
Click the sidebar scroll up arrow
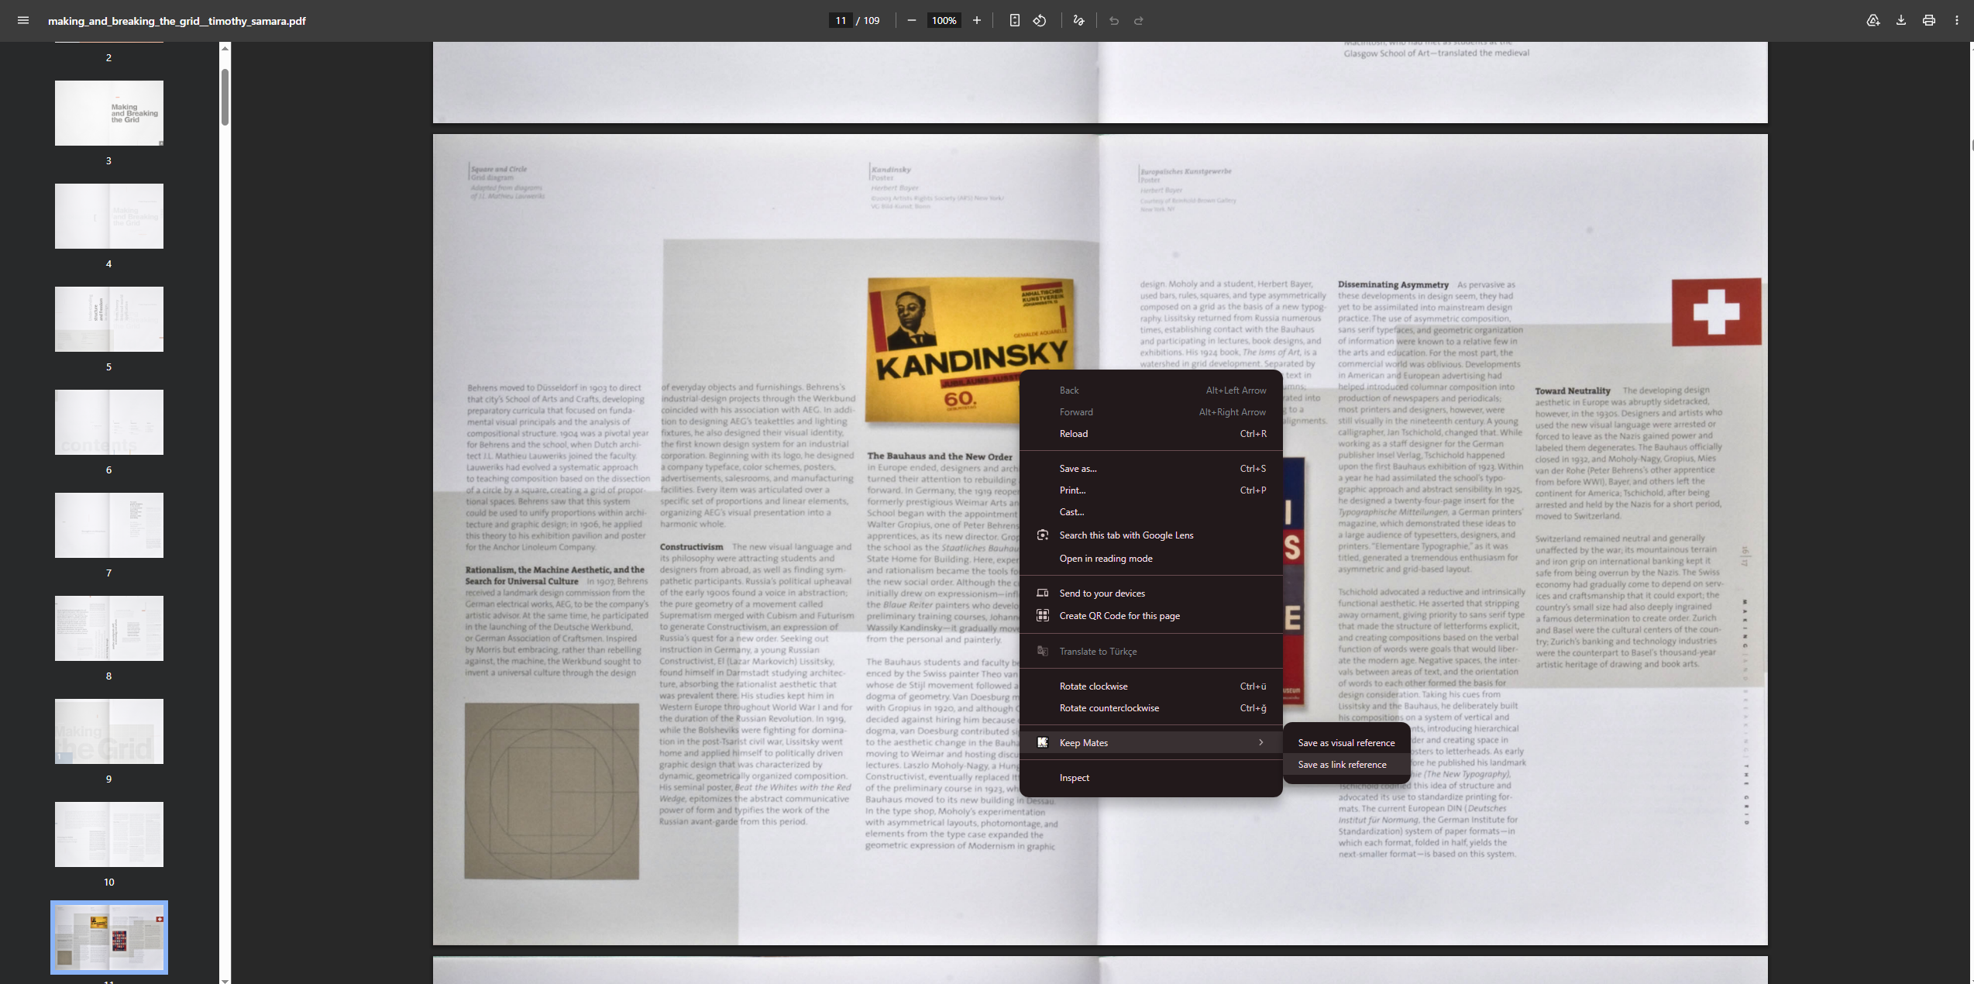(225, 48)
